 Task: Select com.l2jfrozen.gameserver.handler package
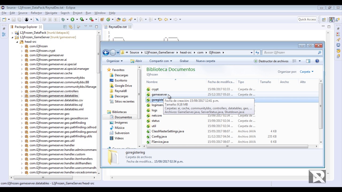(x=52, y=146)
